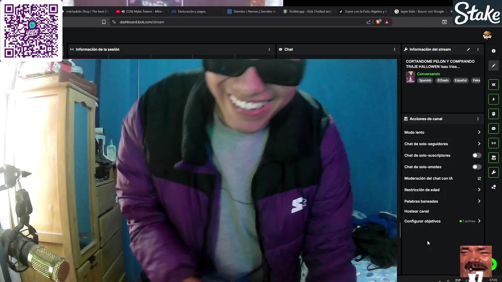Viewport: 502px width, 282px height.
Task: Open Acciones de canal options menu
Action: pos(478,119)
